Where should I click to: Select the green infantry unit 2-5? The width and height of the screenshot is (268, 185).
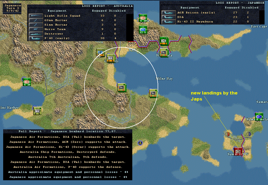pos(164,41)
